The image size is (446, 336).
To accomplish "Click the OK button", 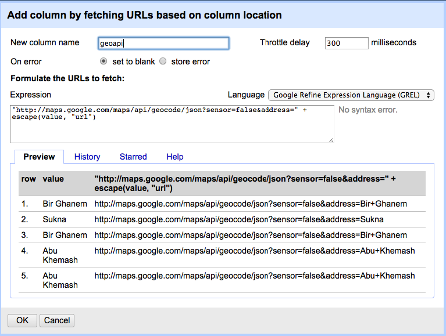I will [22, 320].
